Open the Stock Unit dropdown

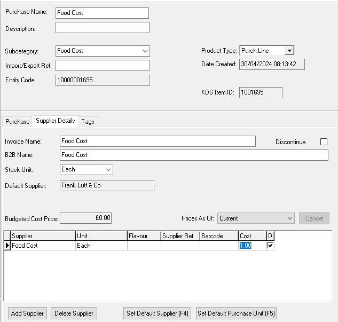coord(108,169)
